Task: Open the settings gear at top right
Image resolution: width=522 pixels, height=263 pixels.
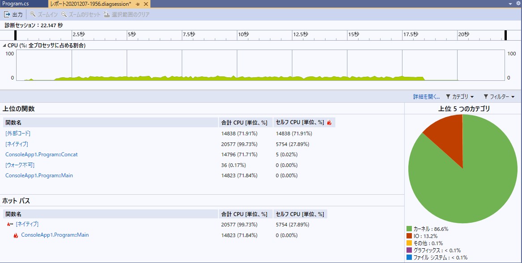Action: tap(518, 3)
